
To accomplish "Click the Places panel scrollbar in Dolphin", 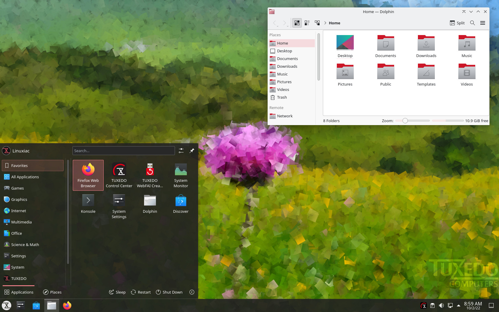I will click(319, 57).
